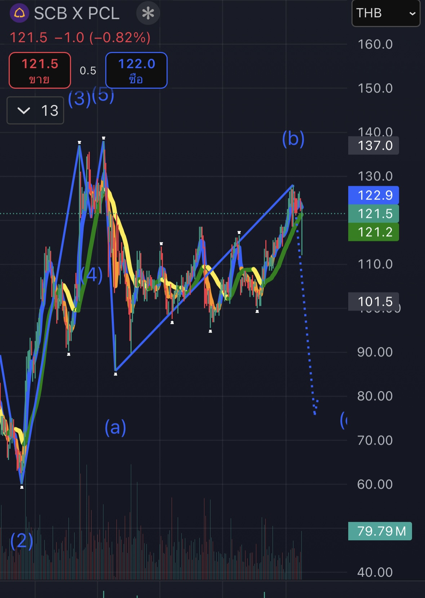Tap the SCB X PCL symbol logo icon
The image size is (425, 598).
[19, 13]
